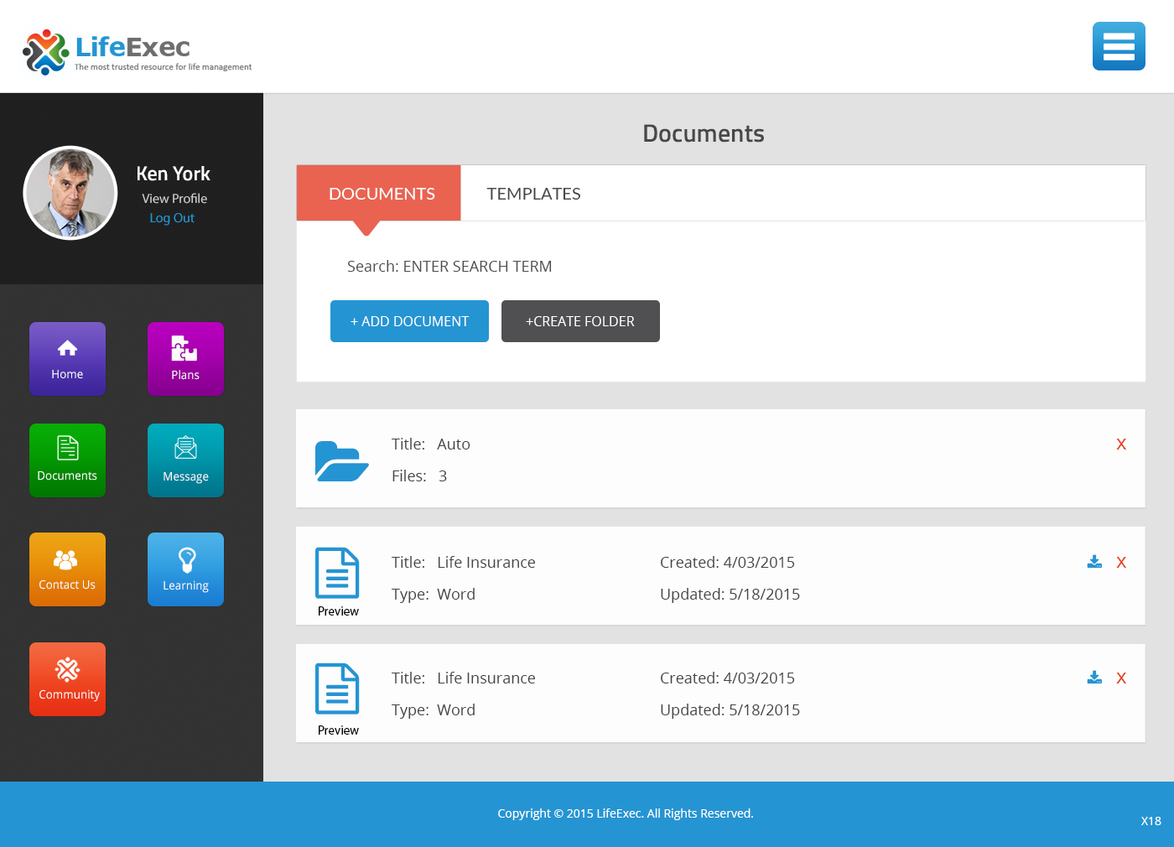Open the Plans tile

tap(185, 359)
